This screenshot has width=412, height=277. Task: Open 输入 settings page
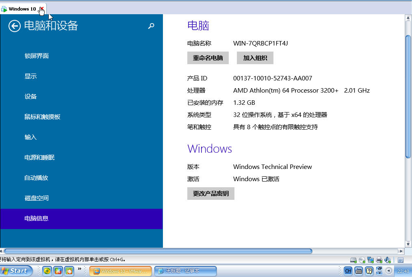pos(30,137)
